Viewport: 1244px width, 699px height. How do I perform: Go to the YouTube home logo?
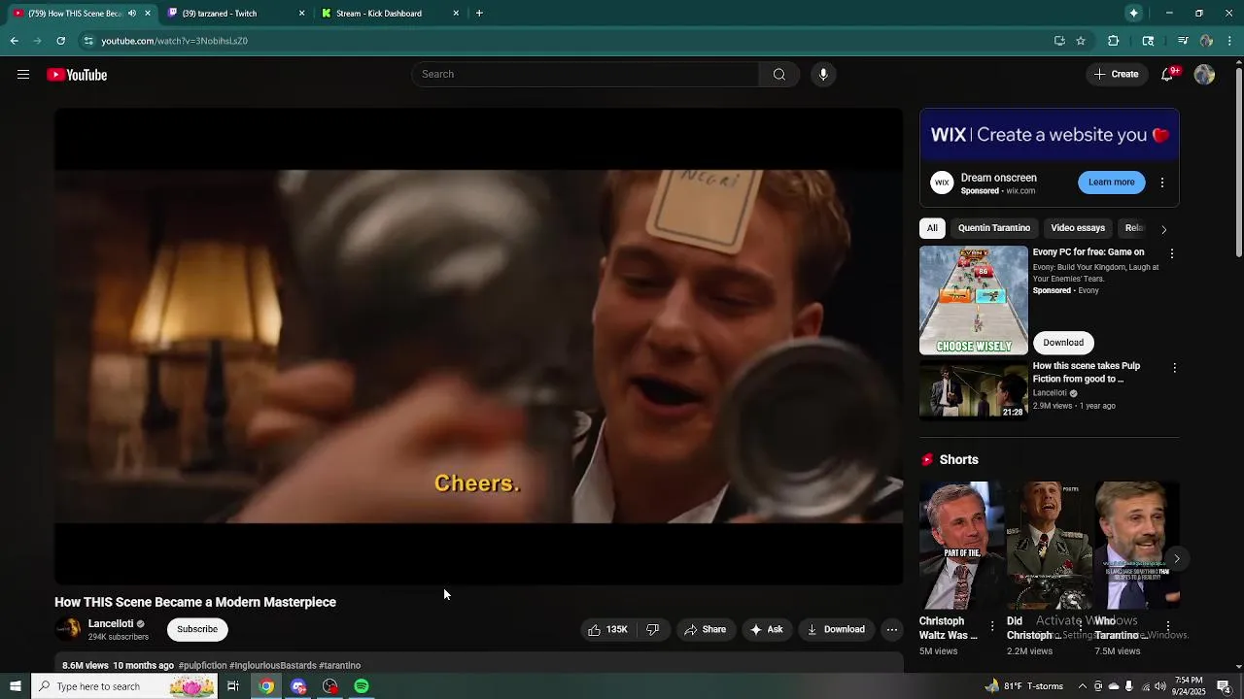coord(77,75)
